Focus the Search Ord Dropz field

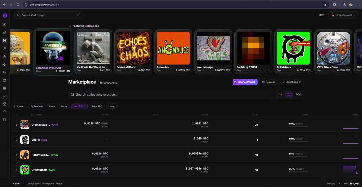[x=48, y=15]
